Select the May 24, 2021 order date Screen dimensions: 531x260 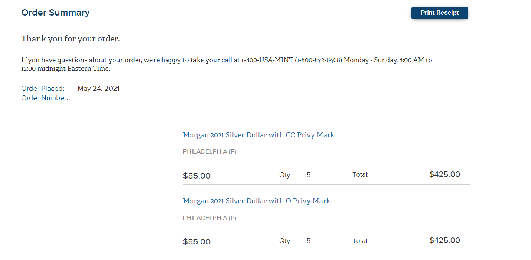click(x=99, y=89)
